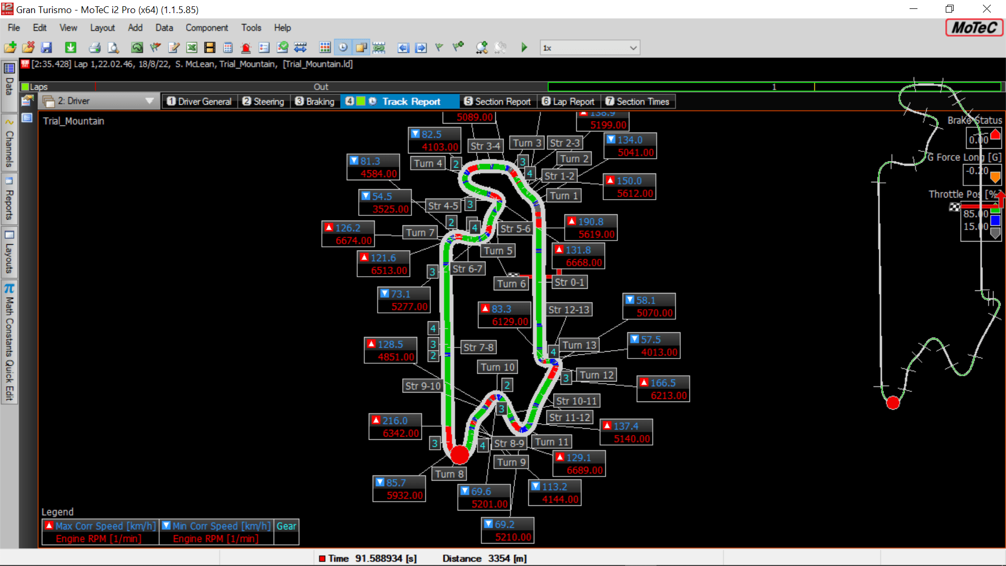Go to previous lap with left arrow icon
The height and width of the screenshot is (566, 1006).
(403, 48)
